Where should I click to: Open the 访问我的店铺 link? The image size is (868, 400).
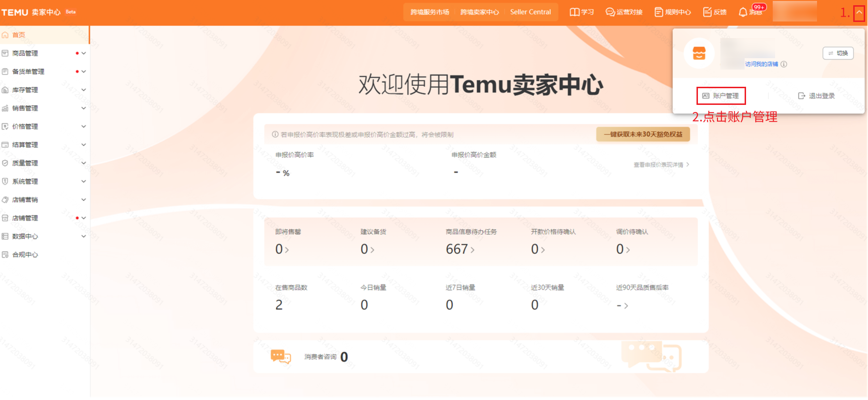pyautogui.click(x=761, y=64)
